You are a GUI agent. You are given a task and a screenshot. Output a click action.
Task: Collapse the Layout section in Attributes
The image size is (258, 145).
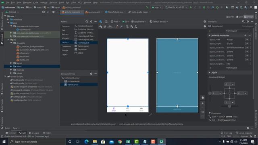point(209,72)
